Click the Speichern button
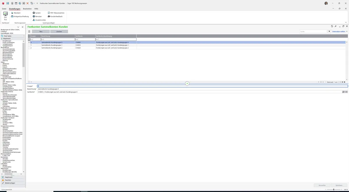Screen dimensions: 349x192 [339, 185]
